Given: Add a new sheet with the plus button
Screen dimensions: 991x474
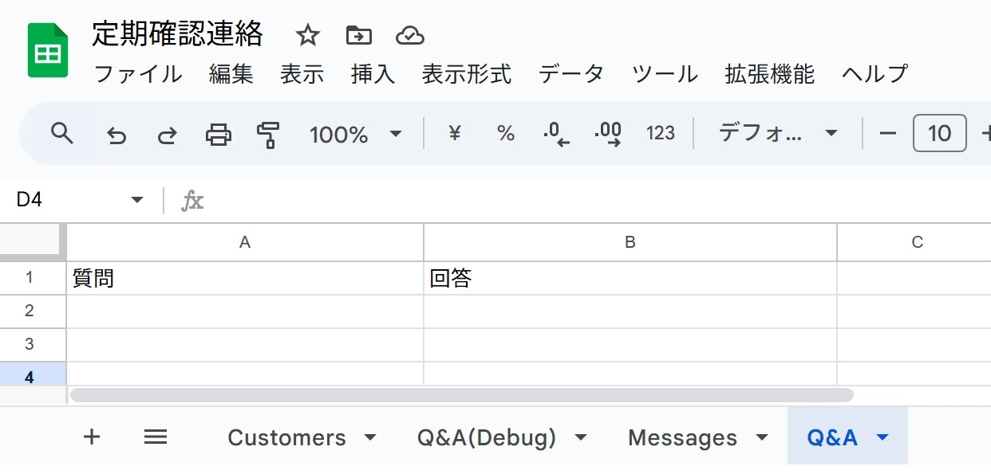Looking at the screenshot, I should [x=92, y=437].
